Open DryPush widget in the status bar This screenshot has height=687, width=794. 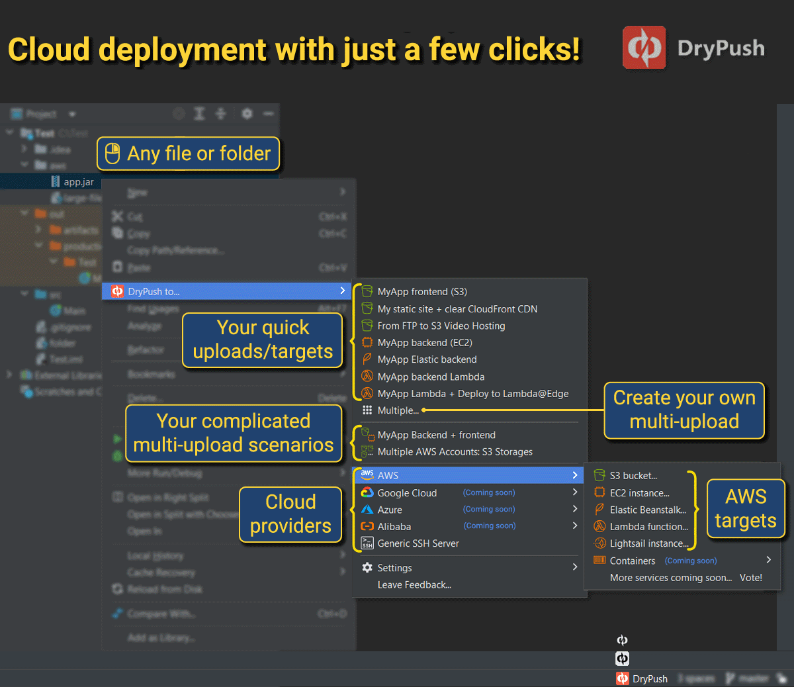click(642, 678)
